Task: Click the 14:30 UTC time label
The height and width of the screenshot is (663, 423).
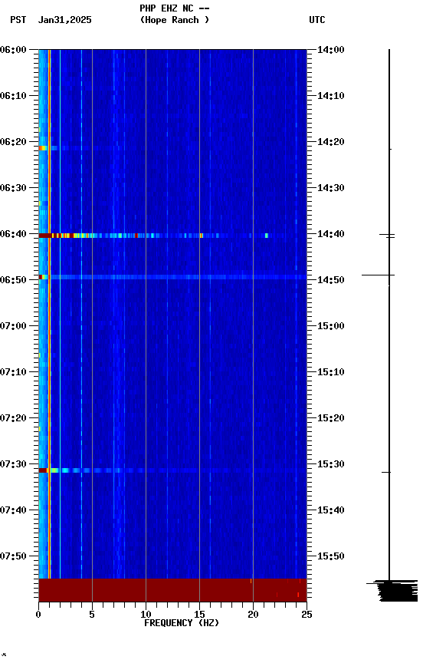Action: pyautogui.click(x=331, y=188)
